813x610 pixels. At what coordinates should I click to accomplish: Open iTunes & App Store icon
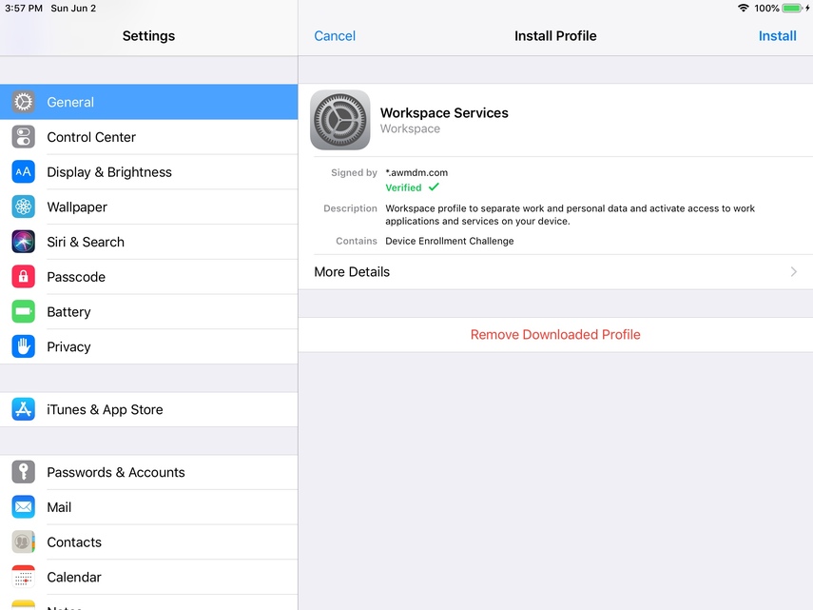(x=24, y=409)
